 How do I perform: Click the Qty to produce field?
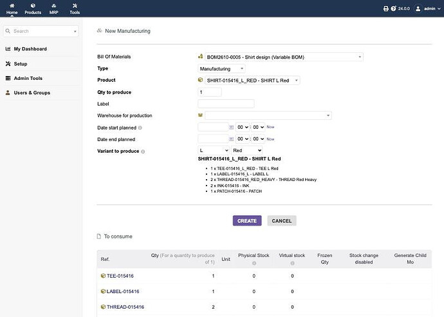(210, 92)
